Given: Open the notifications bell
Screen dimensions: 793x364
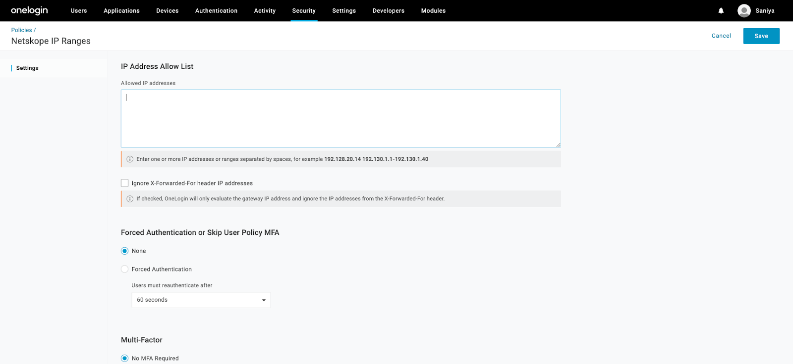Looking at the screenshot, I should tap(721, 10).
